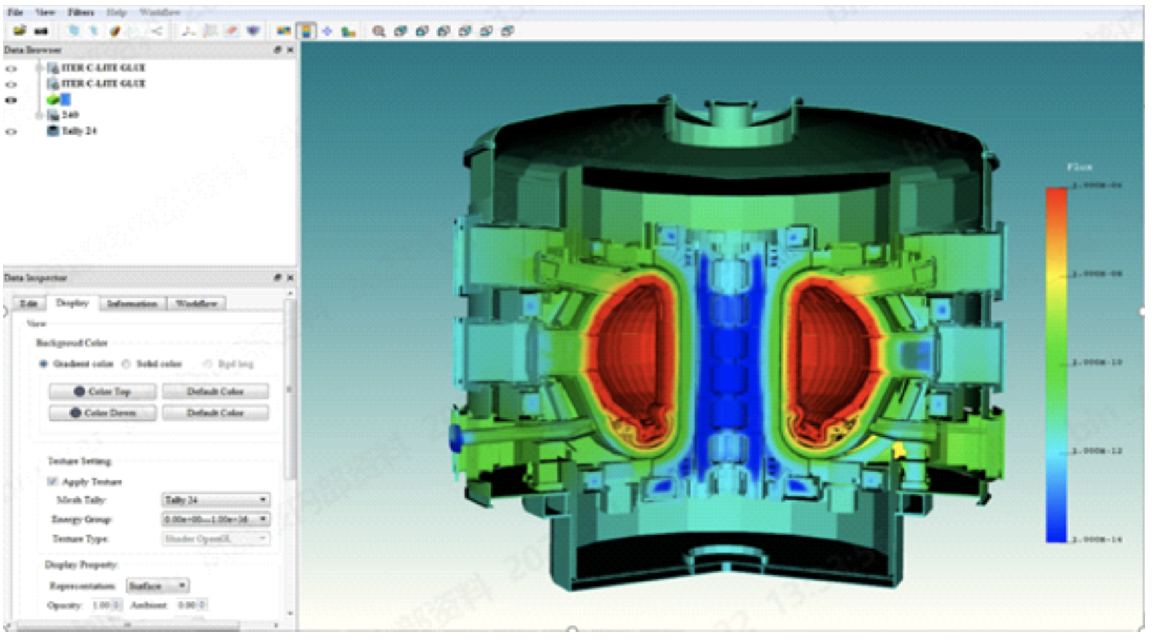
Task: Click the grid toolbar icon next to the axes
Action: pos(210,30)
